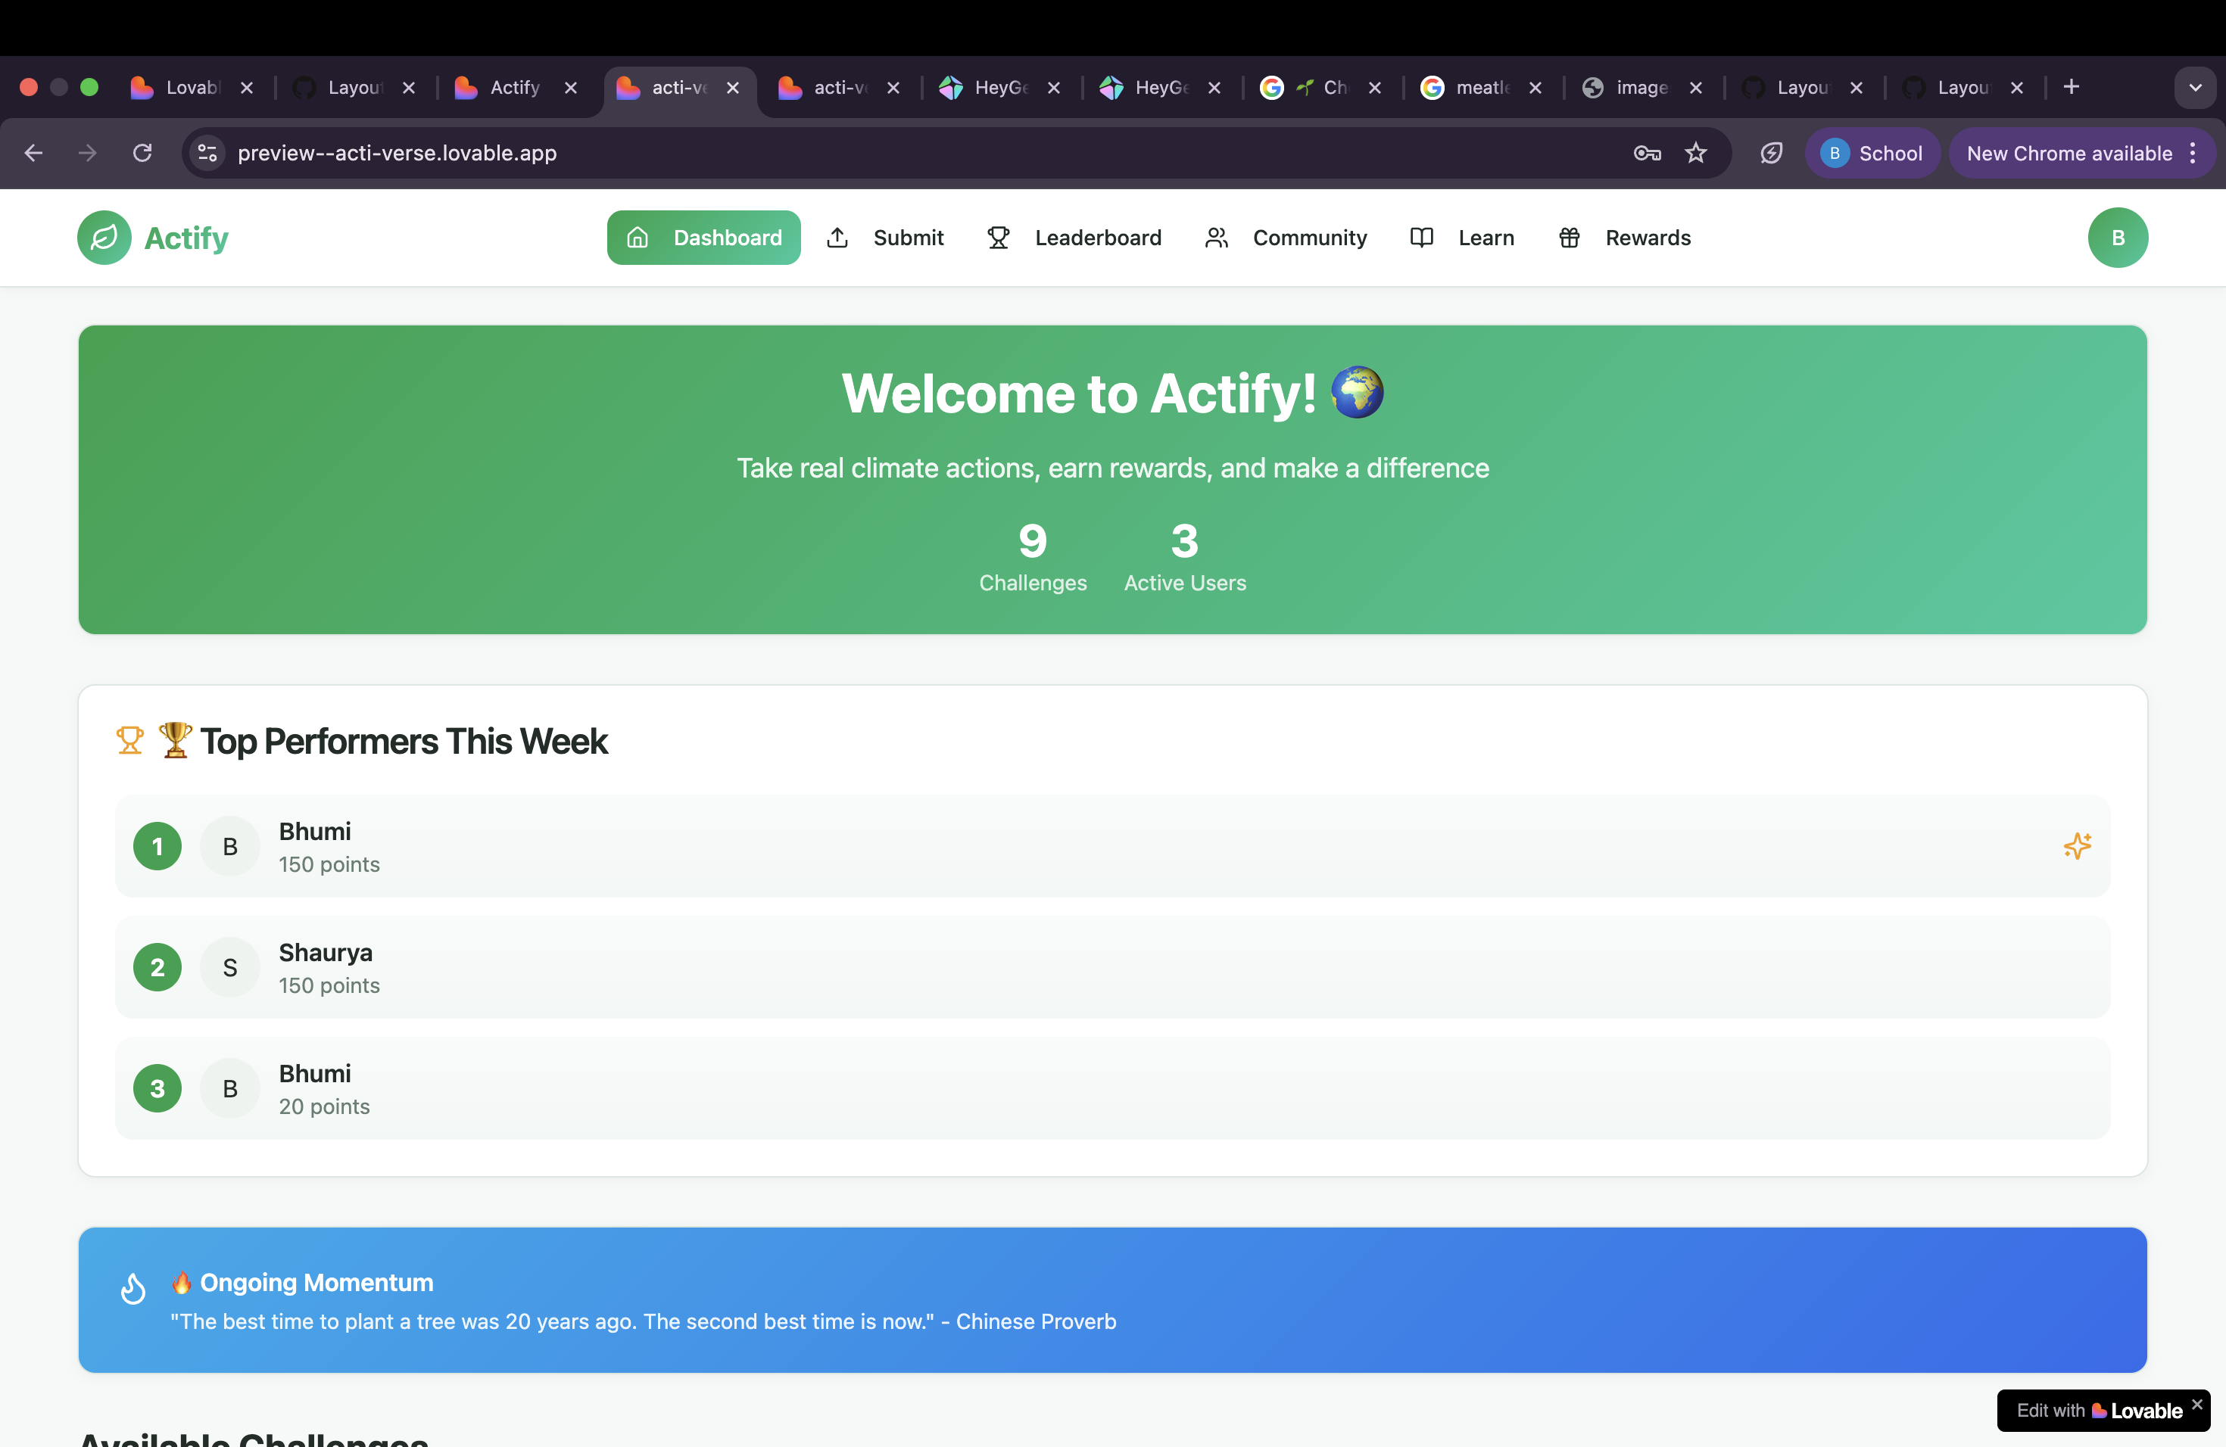Select rank 1 Bhumi 150 points row
The height and width of the screenshot is (1447, 2226).
(1112, 846)
